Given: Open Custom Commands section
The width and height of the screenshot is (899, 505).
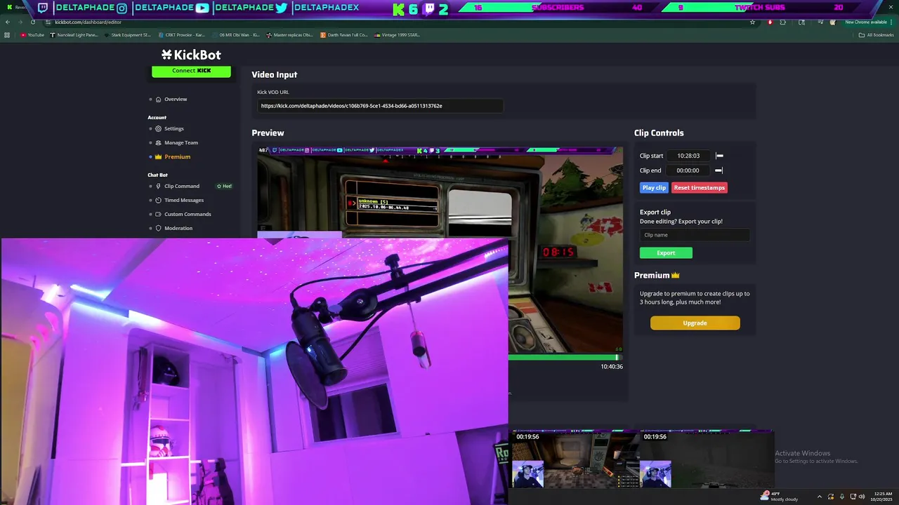Looking at the screenshot, I should point(188,215).
